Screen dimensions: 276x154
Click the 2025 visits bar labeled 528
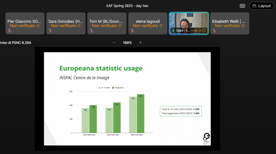pos(133,115)
